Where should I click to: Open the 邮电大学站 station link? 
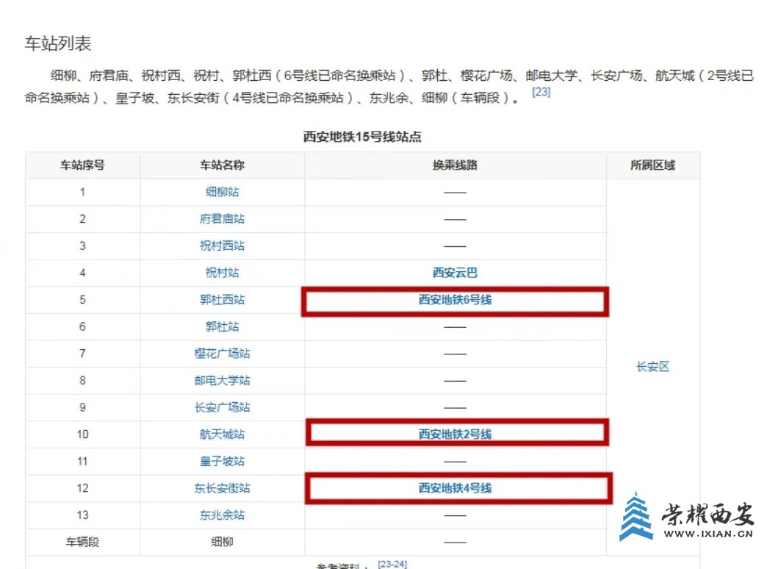pyautogui.click(x=222, y=380)
